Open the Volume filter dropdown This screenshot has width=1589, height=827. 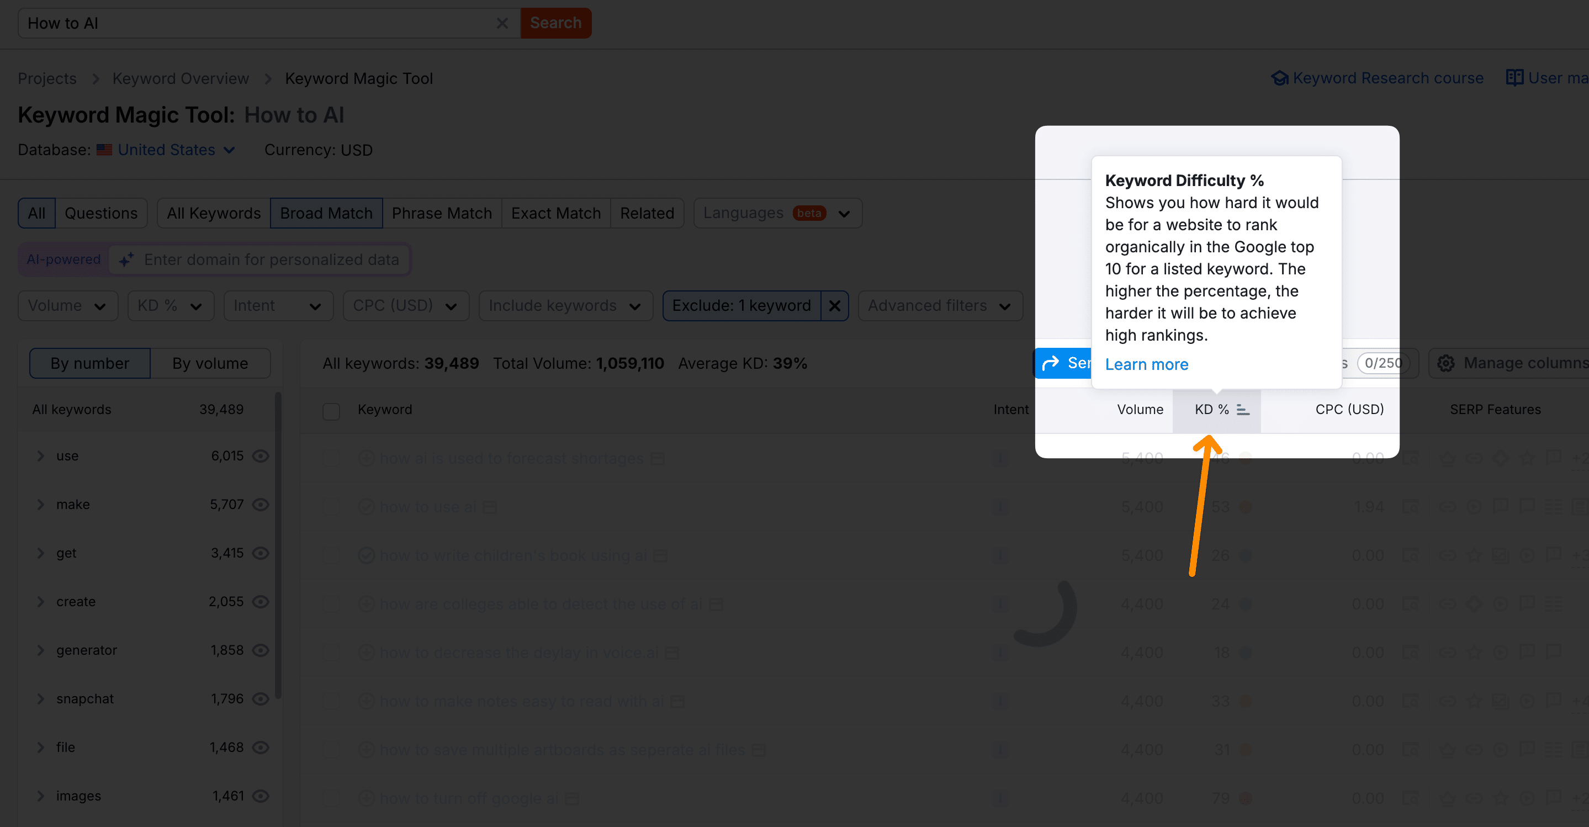(67, 305)
